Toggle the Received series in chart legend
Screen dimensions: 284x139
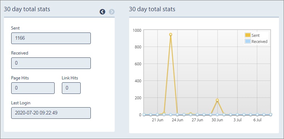pyautogui.click(x=256, y=42)
